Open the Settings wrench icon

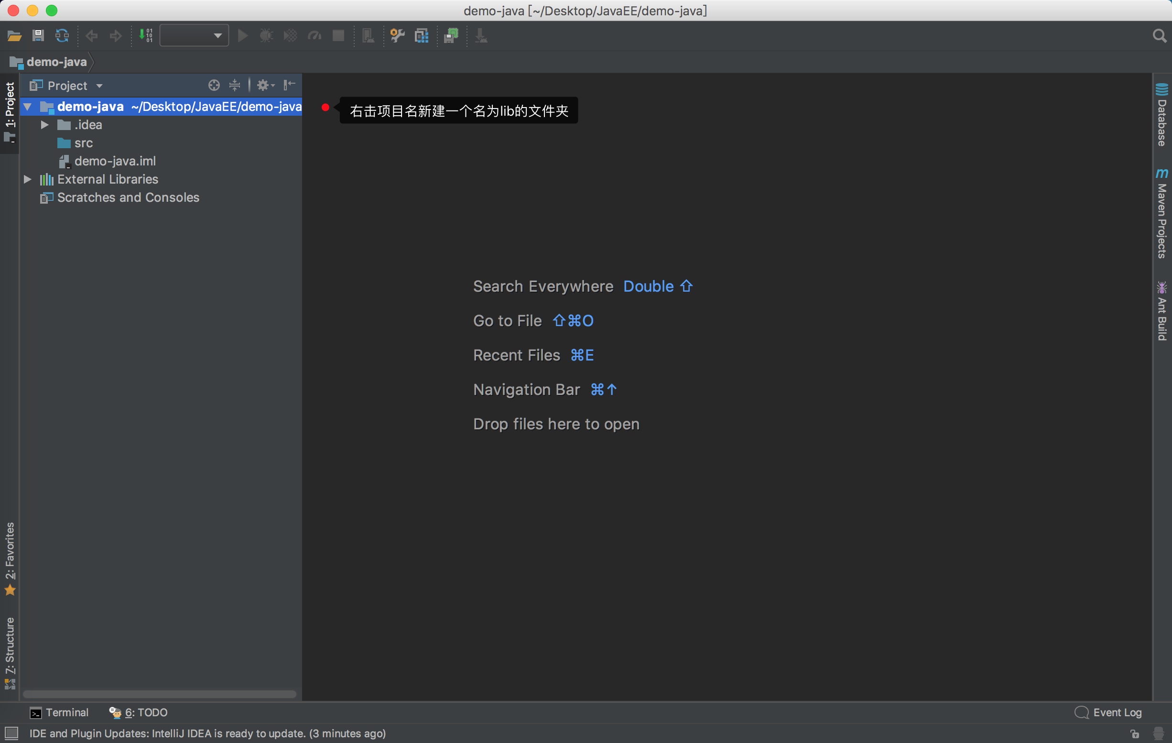(x=398, y=35)
